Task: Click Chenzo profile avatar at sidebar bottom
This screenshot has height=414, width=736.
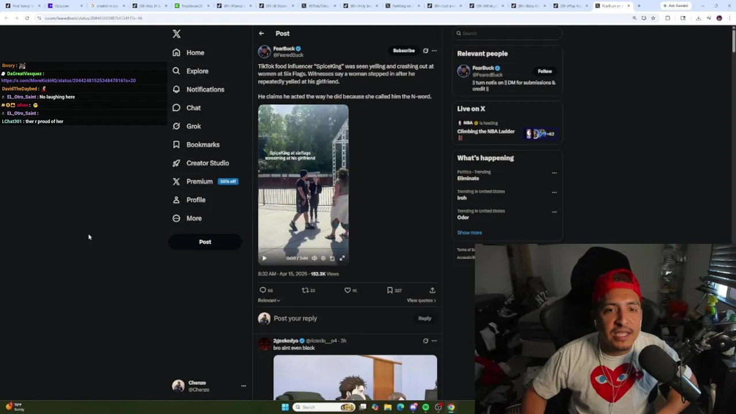Action: coord(178,386)
